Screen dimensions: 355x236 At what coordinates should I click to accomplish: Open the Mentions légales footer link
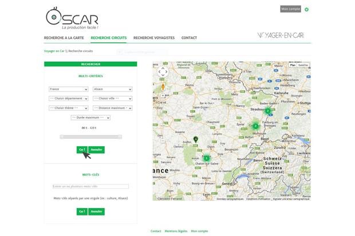tap(176, 231)
